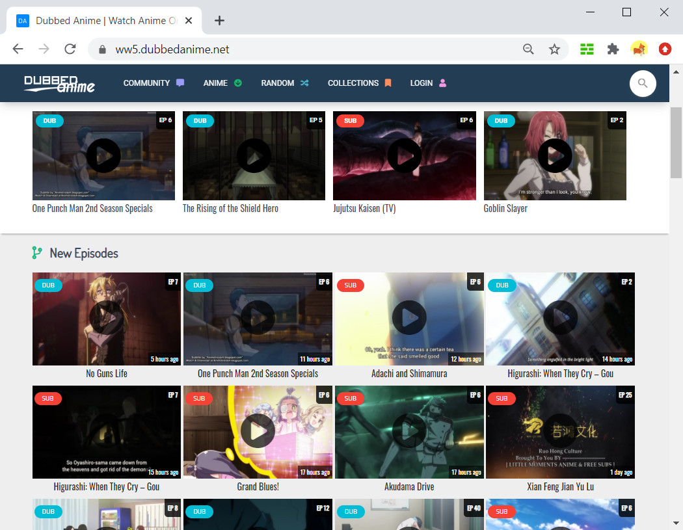Play the Grand Blues! episode
This screenshot has width=683, height=530.
click(x=258, y=431)
